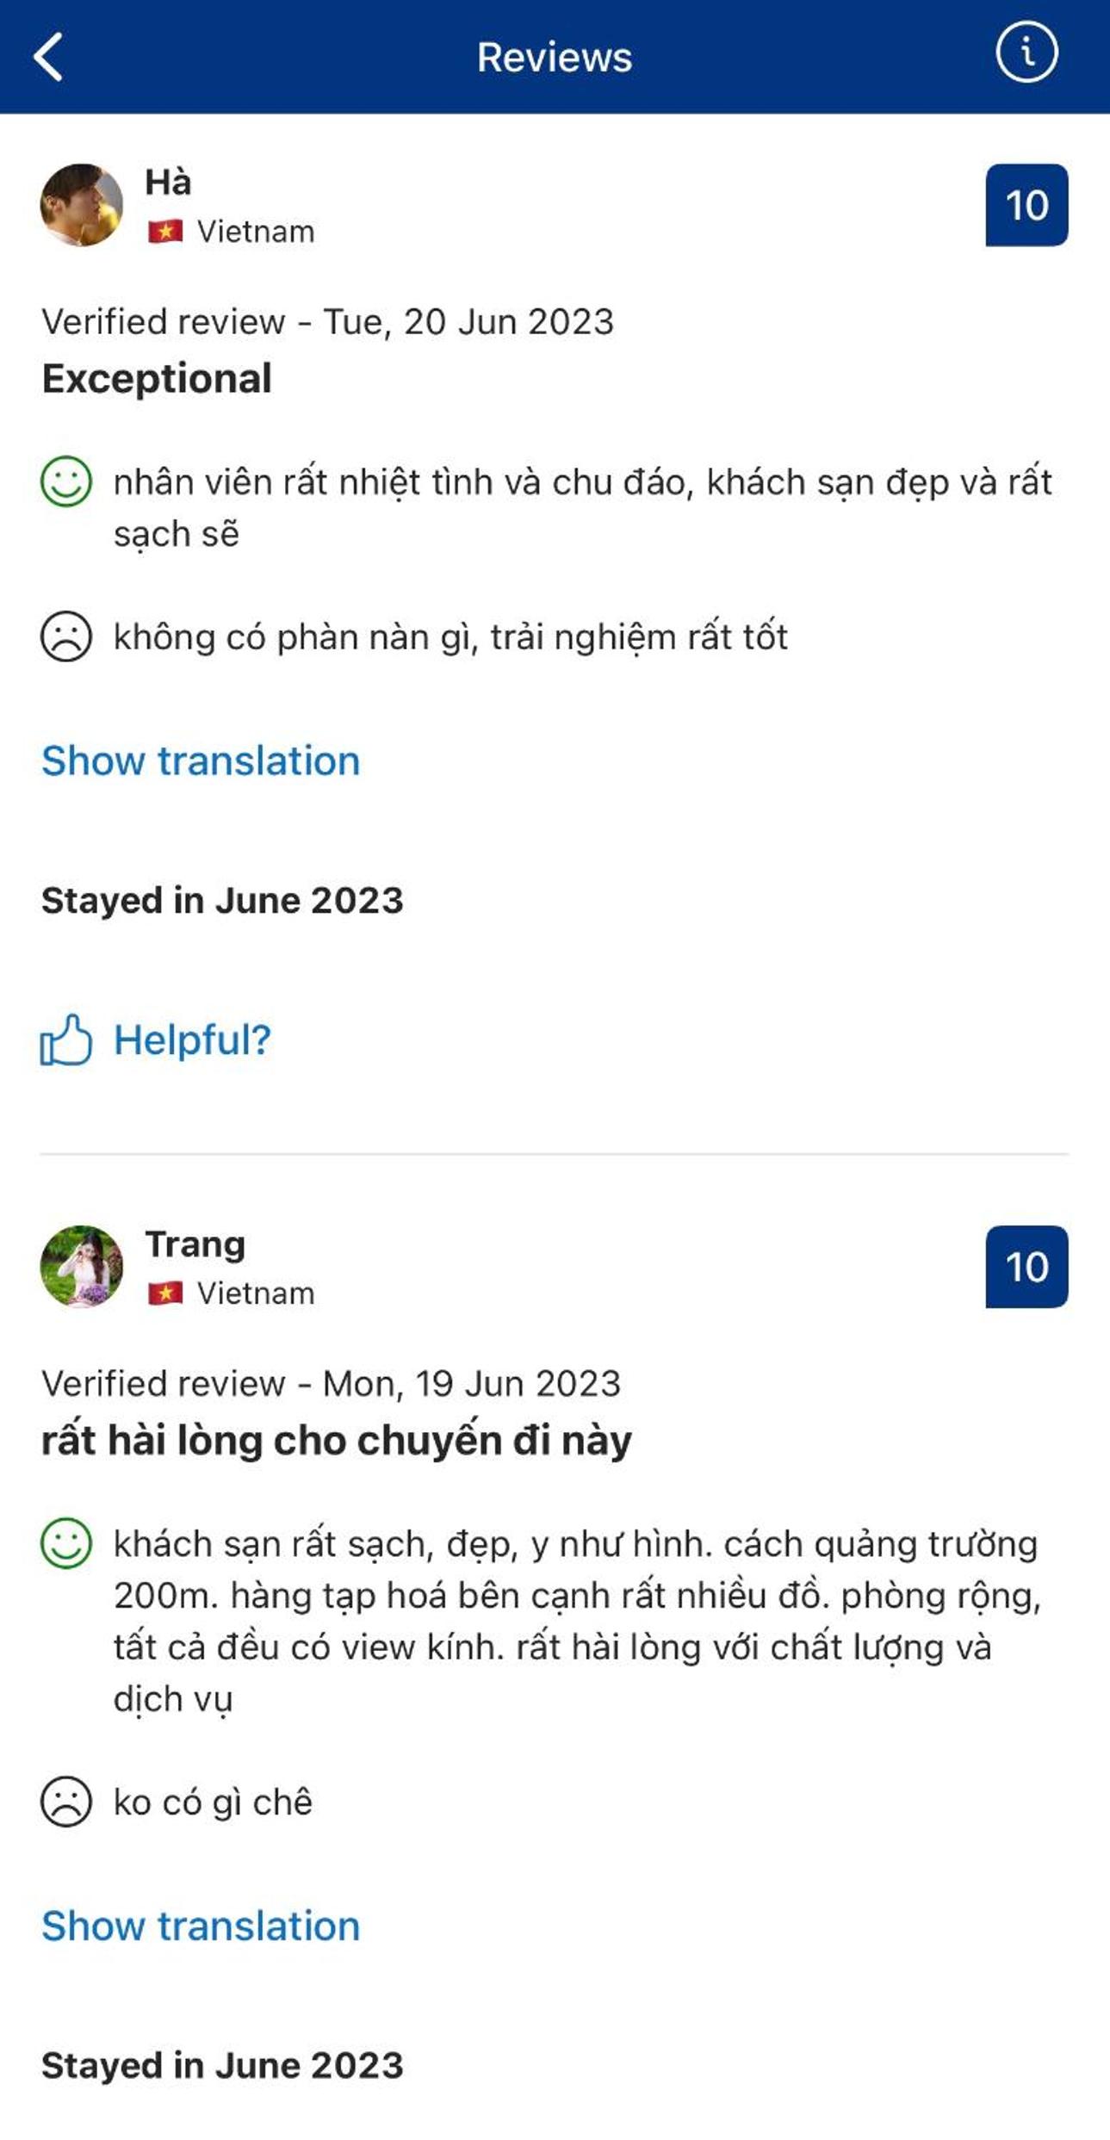Tap Trang's score badge of 10
The height and width of the screenshot is (2140, 1110).
point(1026,1267)
